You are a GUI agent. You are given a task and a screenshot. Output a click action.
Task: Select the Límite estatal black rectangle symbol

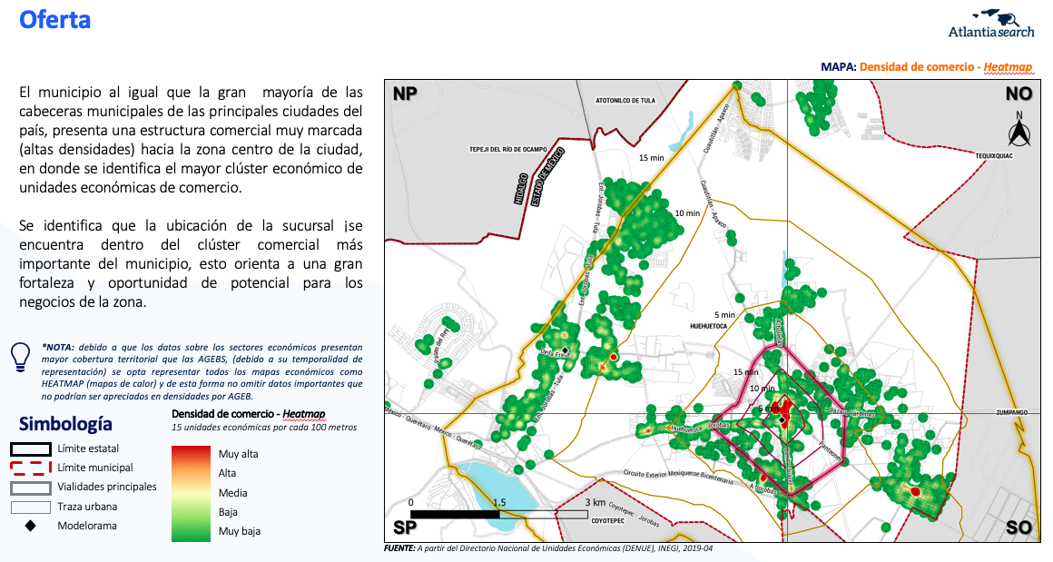(31, 449)
